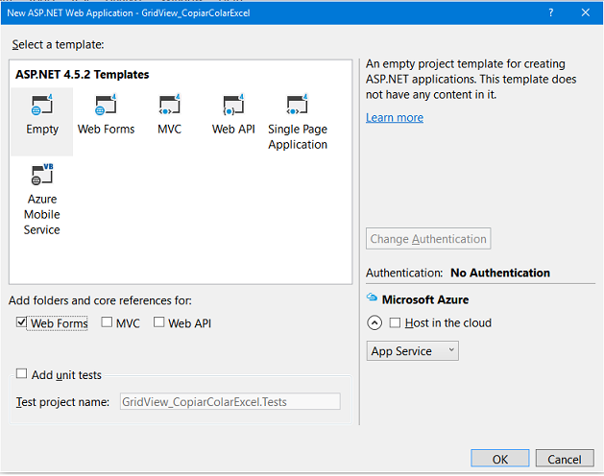Pick the MVC template icon

170,105
